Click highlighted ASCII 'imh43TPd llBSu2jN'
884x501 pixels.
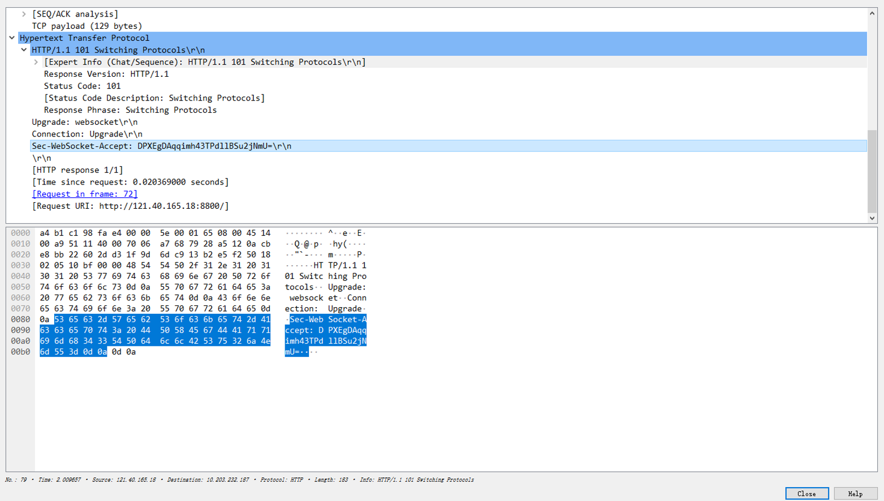click(x=326, y=341)
